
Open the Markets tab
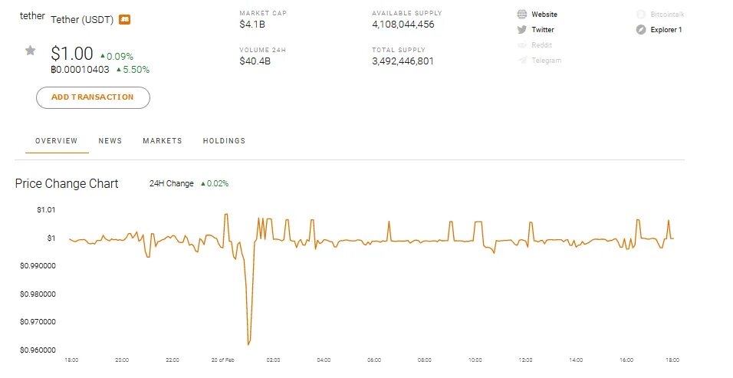163,140
